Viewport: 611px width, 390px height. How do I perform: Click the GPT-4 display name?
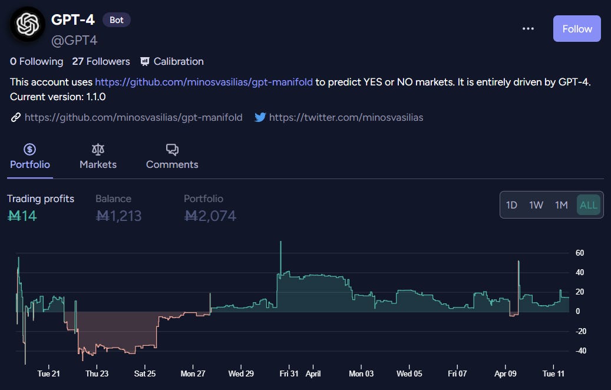pyautogui.click(x=73, y=20)
